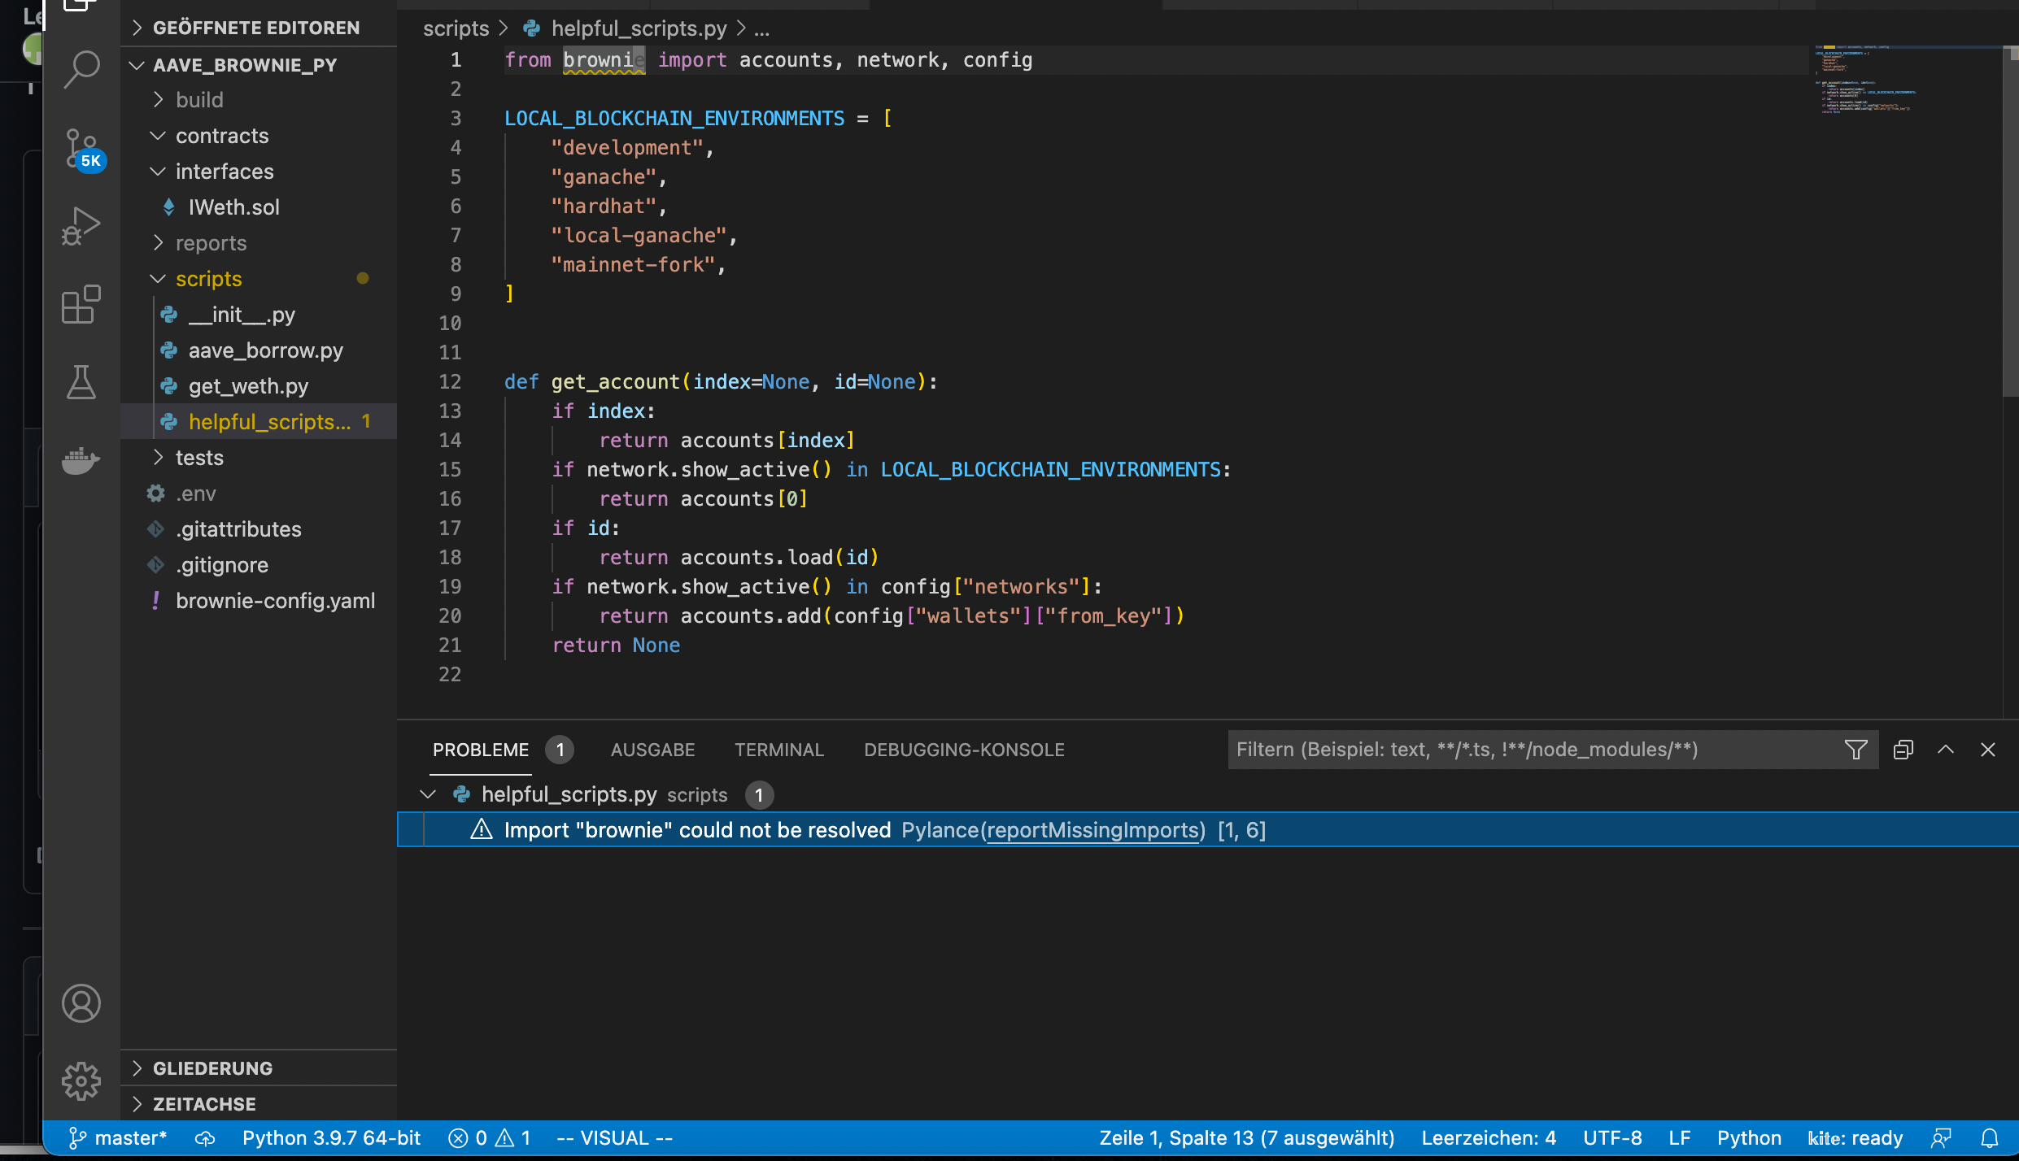Collapse all problems icon
The height and width of the screenshot is (1161, 2019).
(1903, 750)
